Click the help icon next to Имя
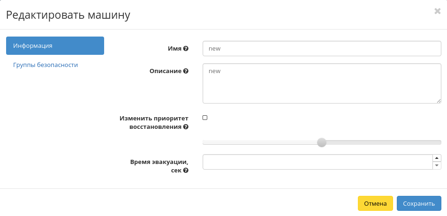Viewport: 447px width, 216px height. (x=186, y=49)
